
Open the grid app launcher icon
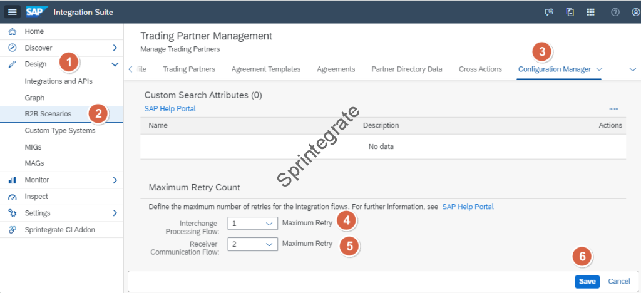(590, 12)
